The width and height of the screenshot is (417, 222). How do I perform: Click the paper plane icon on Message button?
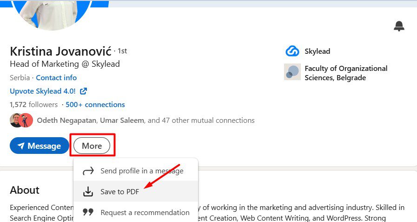click(21, 146)
